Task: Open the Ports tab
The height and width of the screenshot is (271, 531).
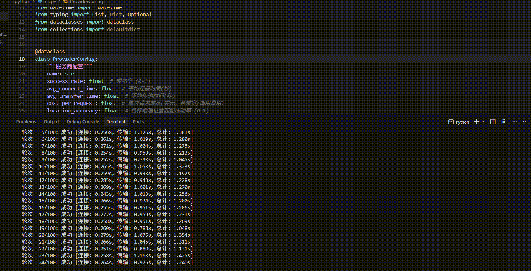Action: pos(138,122)
